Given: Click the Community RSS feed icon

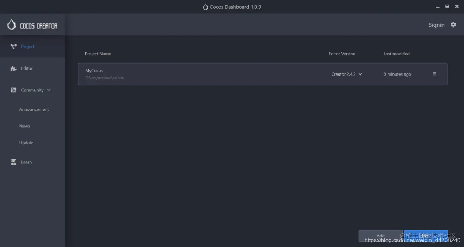Looking at the screenshot, I should [13, 90].
